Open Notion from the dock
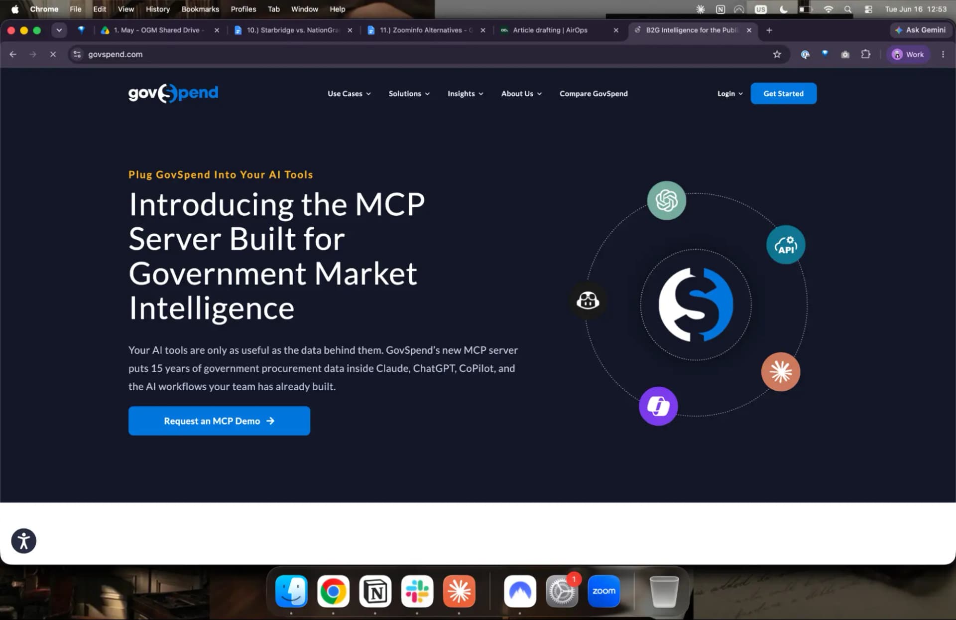This screenshot has height=620, width=956. click(375, 591)
